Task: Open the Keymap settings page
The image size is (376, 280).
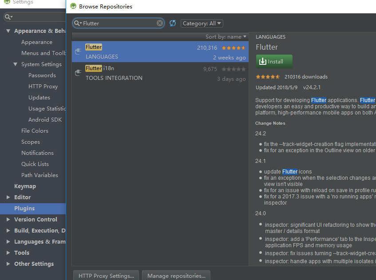Action: pos(25,186)
